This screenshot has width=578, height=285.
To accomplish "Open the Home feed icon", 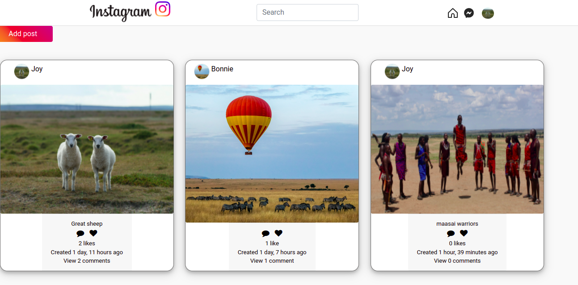I will (452, 13).
